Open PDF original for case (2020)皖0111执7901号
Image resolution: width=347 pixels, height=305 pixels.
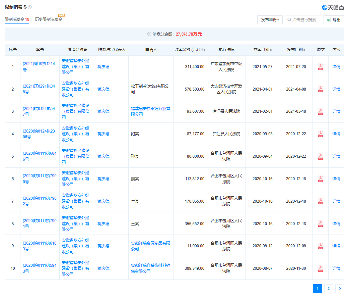click(x=320, y=224)
